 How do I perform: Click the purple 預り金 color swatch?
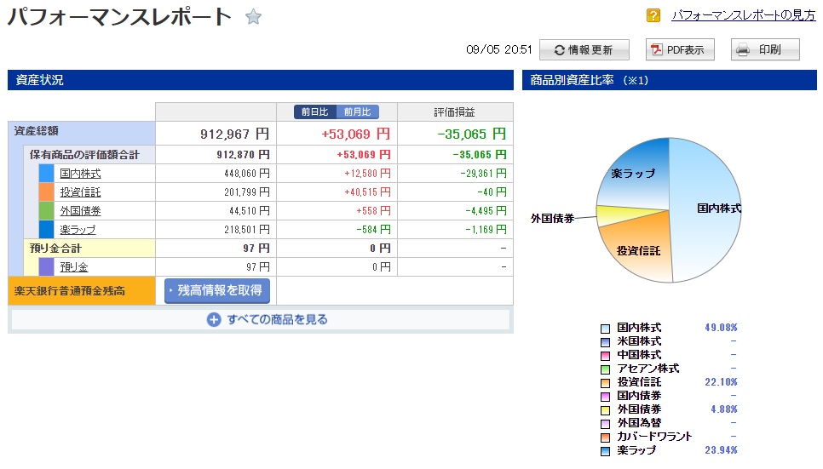tap(46, 267)
